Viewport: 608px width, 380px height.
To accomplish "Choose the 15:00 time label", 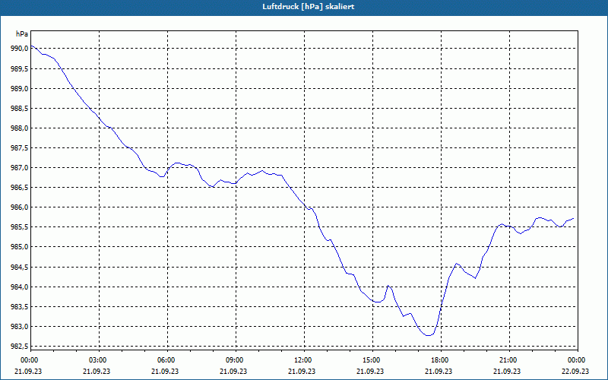I will (x=370, y=360).
